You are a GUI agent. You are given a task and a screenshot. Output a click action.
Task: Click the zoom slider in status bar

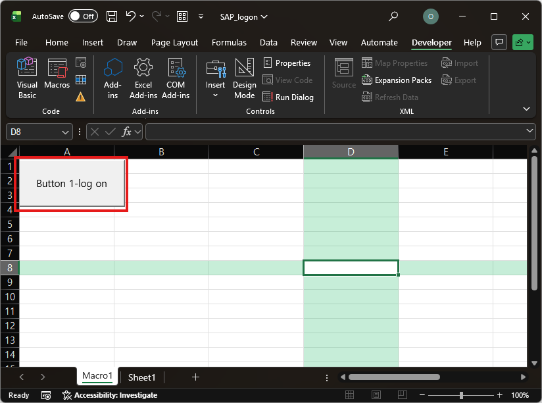461,395
